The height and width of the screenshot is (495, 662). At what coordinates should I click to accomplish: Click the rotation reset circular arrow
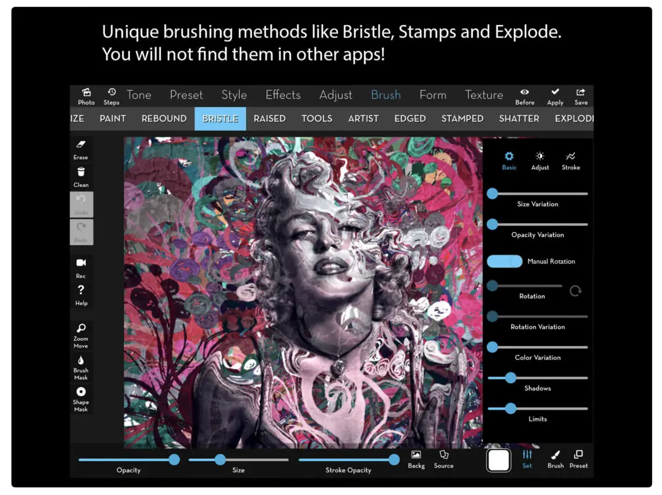coord(575,290)
